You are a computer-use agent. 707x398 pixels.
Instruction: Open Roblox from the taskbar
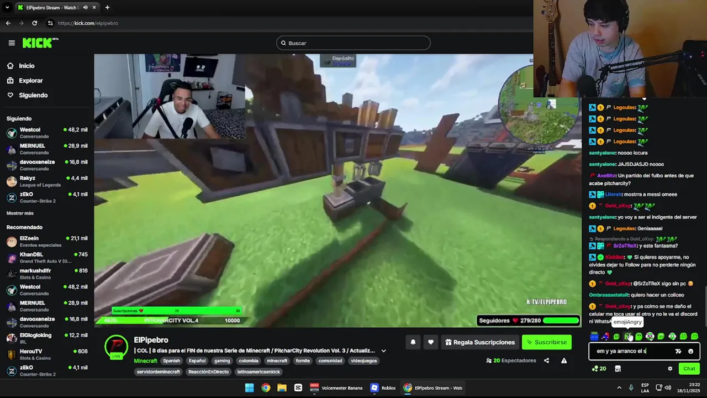(383, 387)
